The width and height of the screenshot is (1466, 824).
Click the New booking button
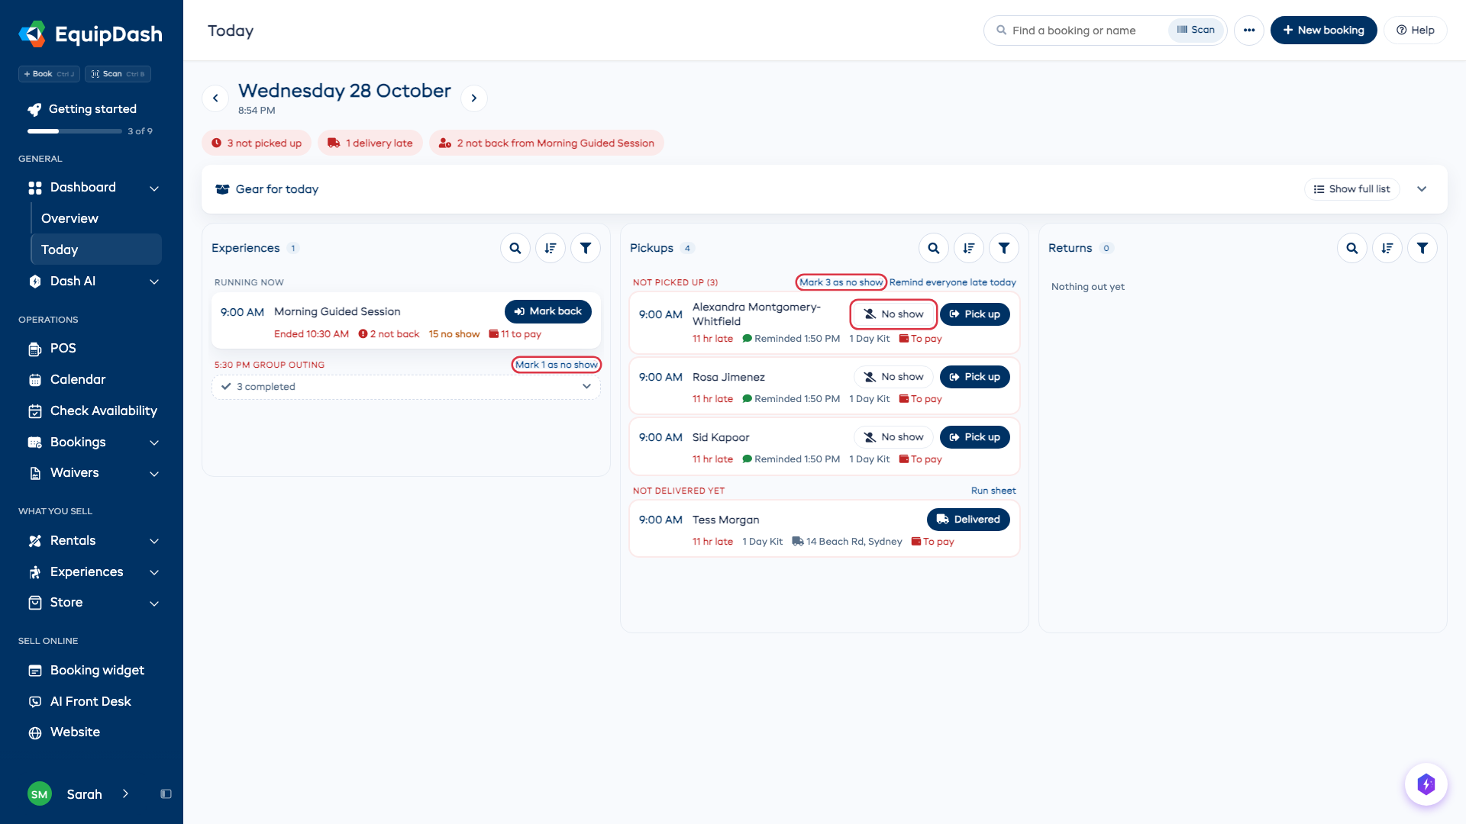1323,31
